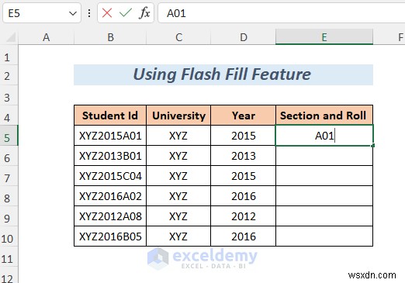Select cell containing XYZ2013B01
This screenshot has width=405, height=283.
[x=110, y=156]
